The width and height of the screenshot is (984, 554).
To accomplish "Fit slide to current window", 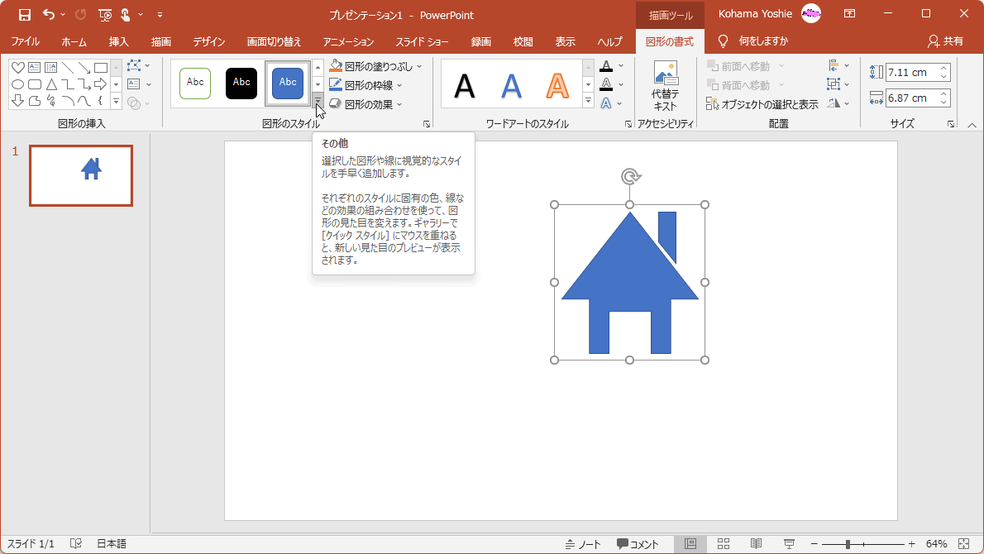I will pyautogui.click(x=964, y=544).
